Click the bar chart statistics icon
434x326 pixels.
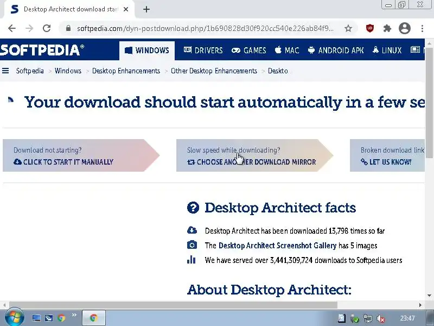pyautogui.click(x=192, y=260)
